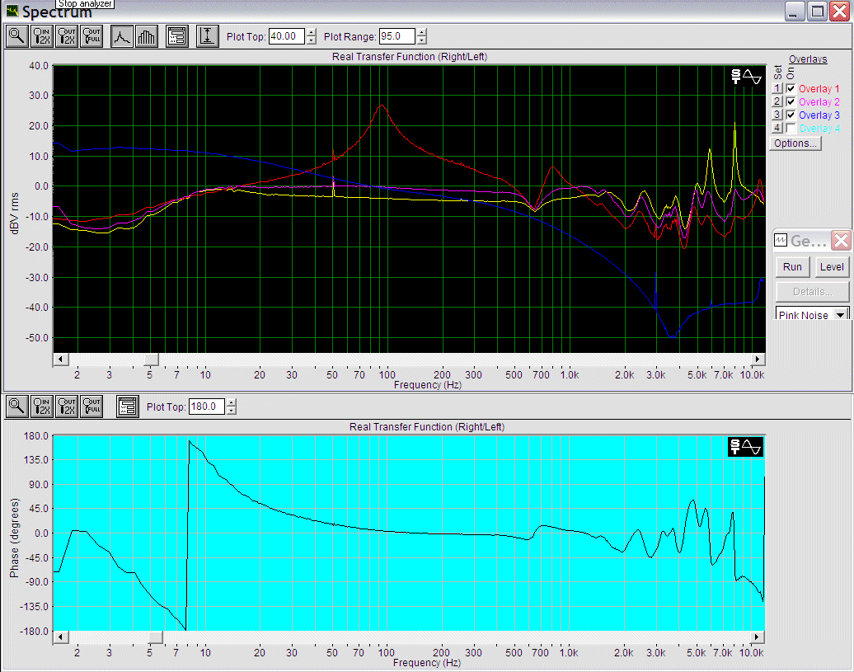
Task: Click Zoom Out 2X in phase toolbar
Action: 67,406
